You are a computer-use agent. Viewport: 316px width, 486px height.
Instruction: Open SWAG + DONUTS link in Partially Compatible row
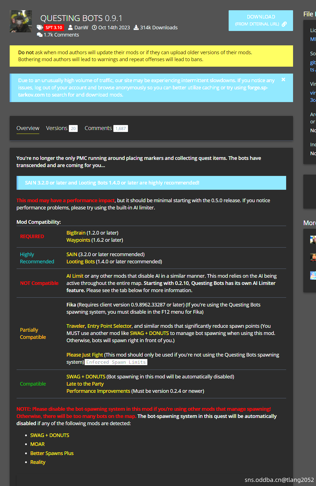point(149,333)
